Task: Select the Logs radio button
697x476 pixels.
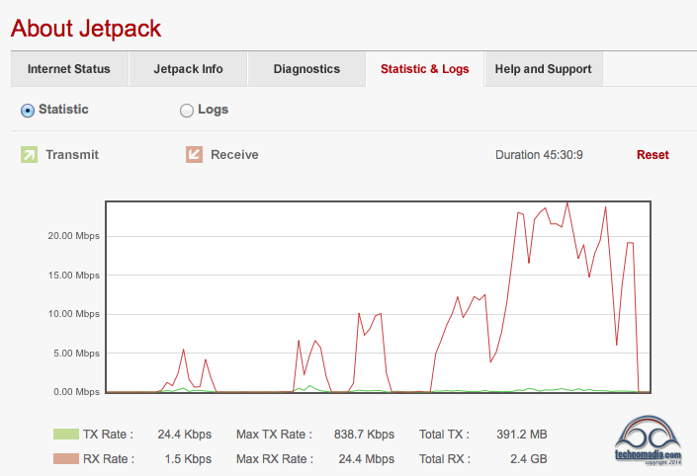Action: [x=187, y=111]
